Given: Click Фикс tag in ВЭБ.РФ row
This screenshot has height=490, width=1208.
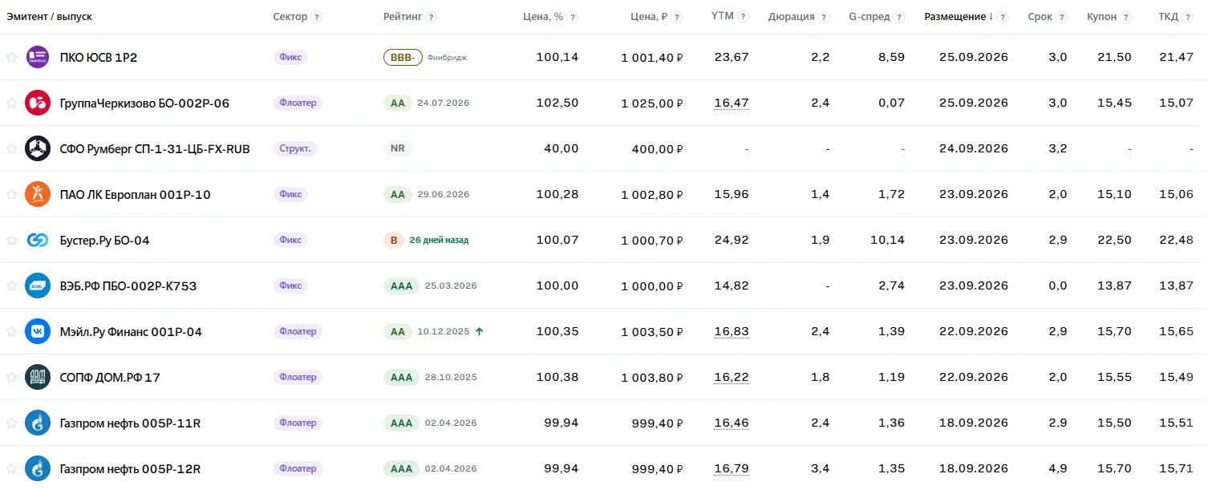Looking at the screenshot, I should (x=290, y=285).
